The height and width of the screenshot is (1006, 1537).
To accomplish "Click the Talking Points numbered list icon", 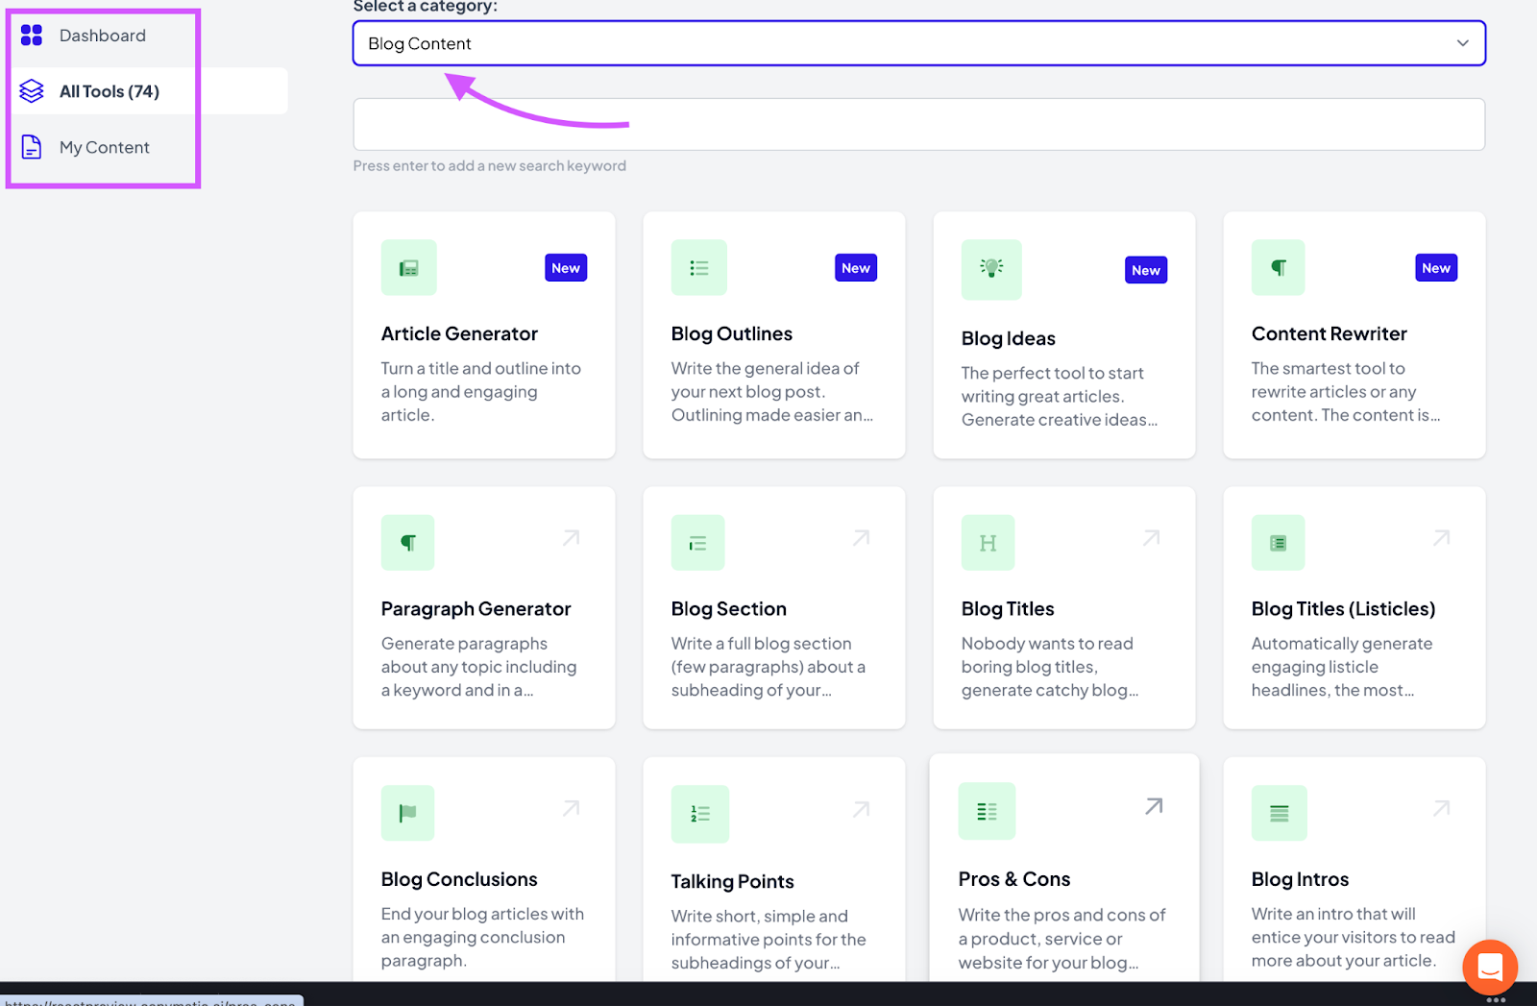I will click(x=699, y=814).
